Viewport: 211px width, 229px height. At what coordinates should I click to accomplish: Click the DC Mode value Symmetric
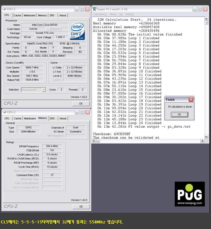point(76,132)
